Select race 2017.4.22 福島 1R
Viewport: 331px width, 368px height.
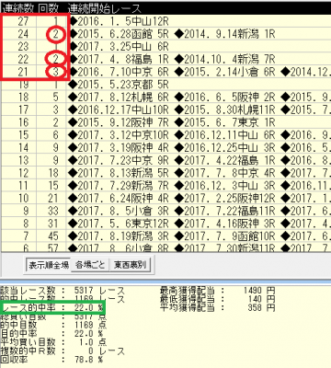click(x=225, y=160)
